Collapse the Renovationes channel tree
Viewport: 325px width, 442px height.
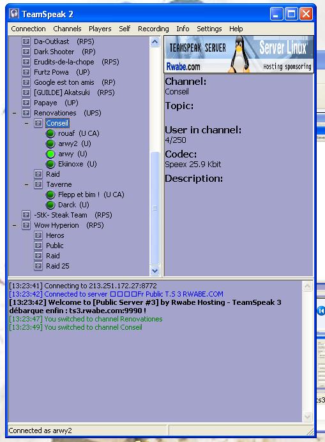[x=15, y=113]
